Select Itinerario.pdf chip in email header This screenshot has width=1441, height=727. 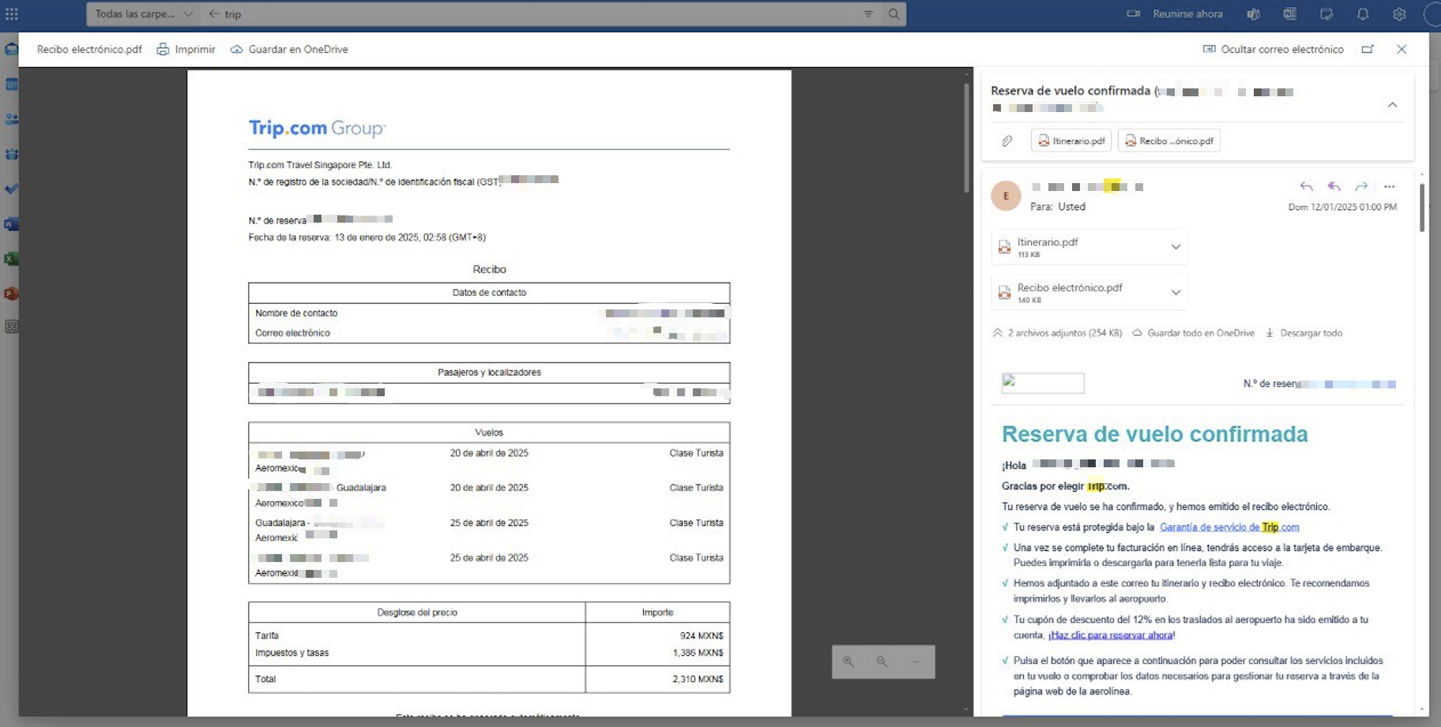1071,141
